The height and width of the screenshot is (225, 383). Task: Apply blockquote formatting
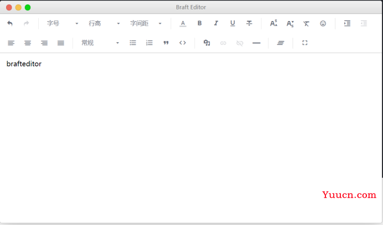(x=166, y=43)
